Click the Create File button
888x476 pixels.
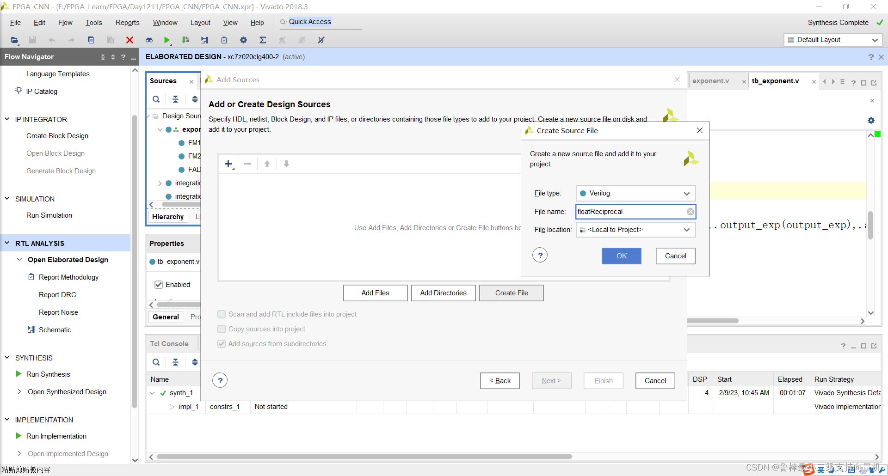pos(511,293)
